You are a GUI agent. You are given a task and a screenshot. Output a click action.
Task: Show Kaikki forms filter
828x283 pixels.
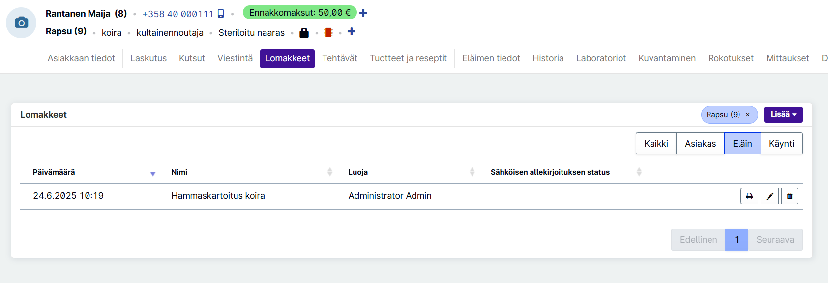(x=656, y=144)
